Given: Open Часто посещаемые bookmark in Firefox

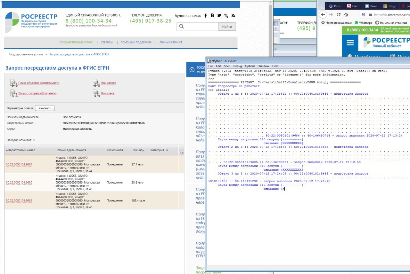Looking at the screenshot, I should [336, 23].
